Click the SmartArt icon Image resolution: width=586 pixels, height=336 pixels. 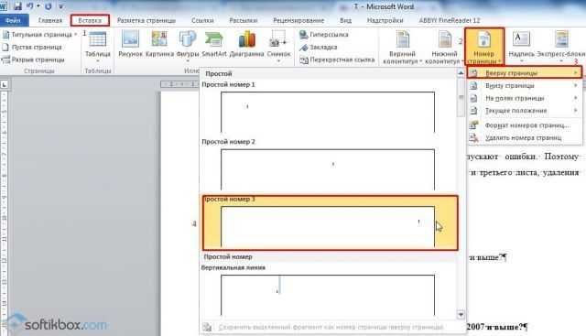pos(214,39)
